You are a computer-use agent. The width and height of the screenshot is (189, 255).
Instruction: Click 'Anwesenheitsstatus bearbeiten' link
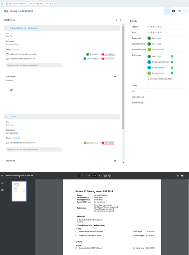161,79
